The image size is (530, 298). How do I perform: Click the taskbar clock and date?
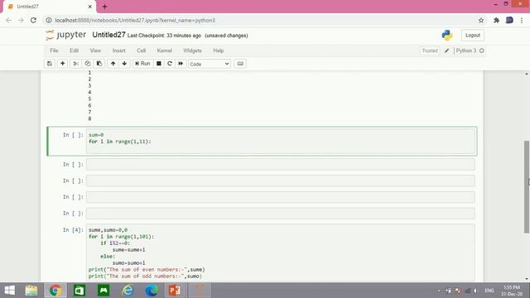click(512, 291)
